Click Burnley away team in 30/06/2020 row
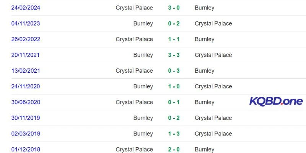The image size is (306, 153). coord(204,102)
